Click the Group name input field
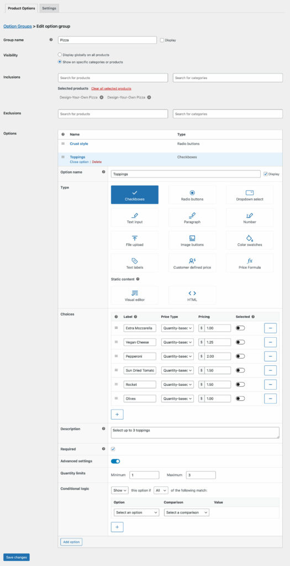The image size is (290, 566). pos(108,40)
